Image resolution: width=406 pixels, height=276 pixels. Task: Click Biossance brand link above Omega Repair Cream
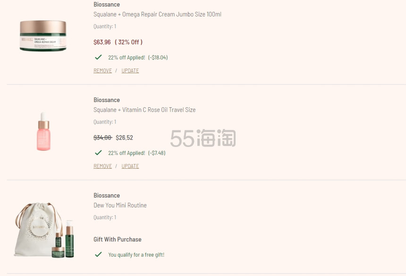click(x=107, y=4)
